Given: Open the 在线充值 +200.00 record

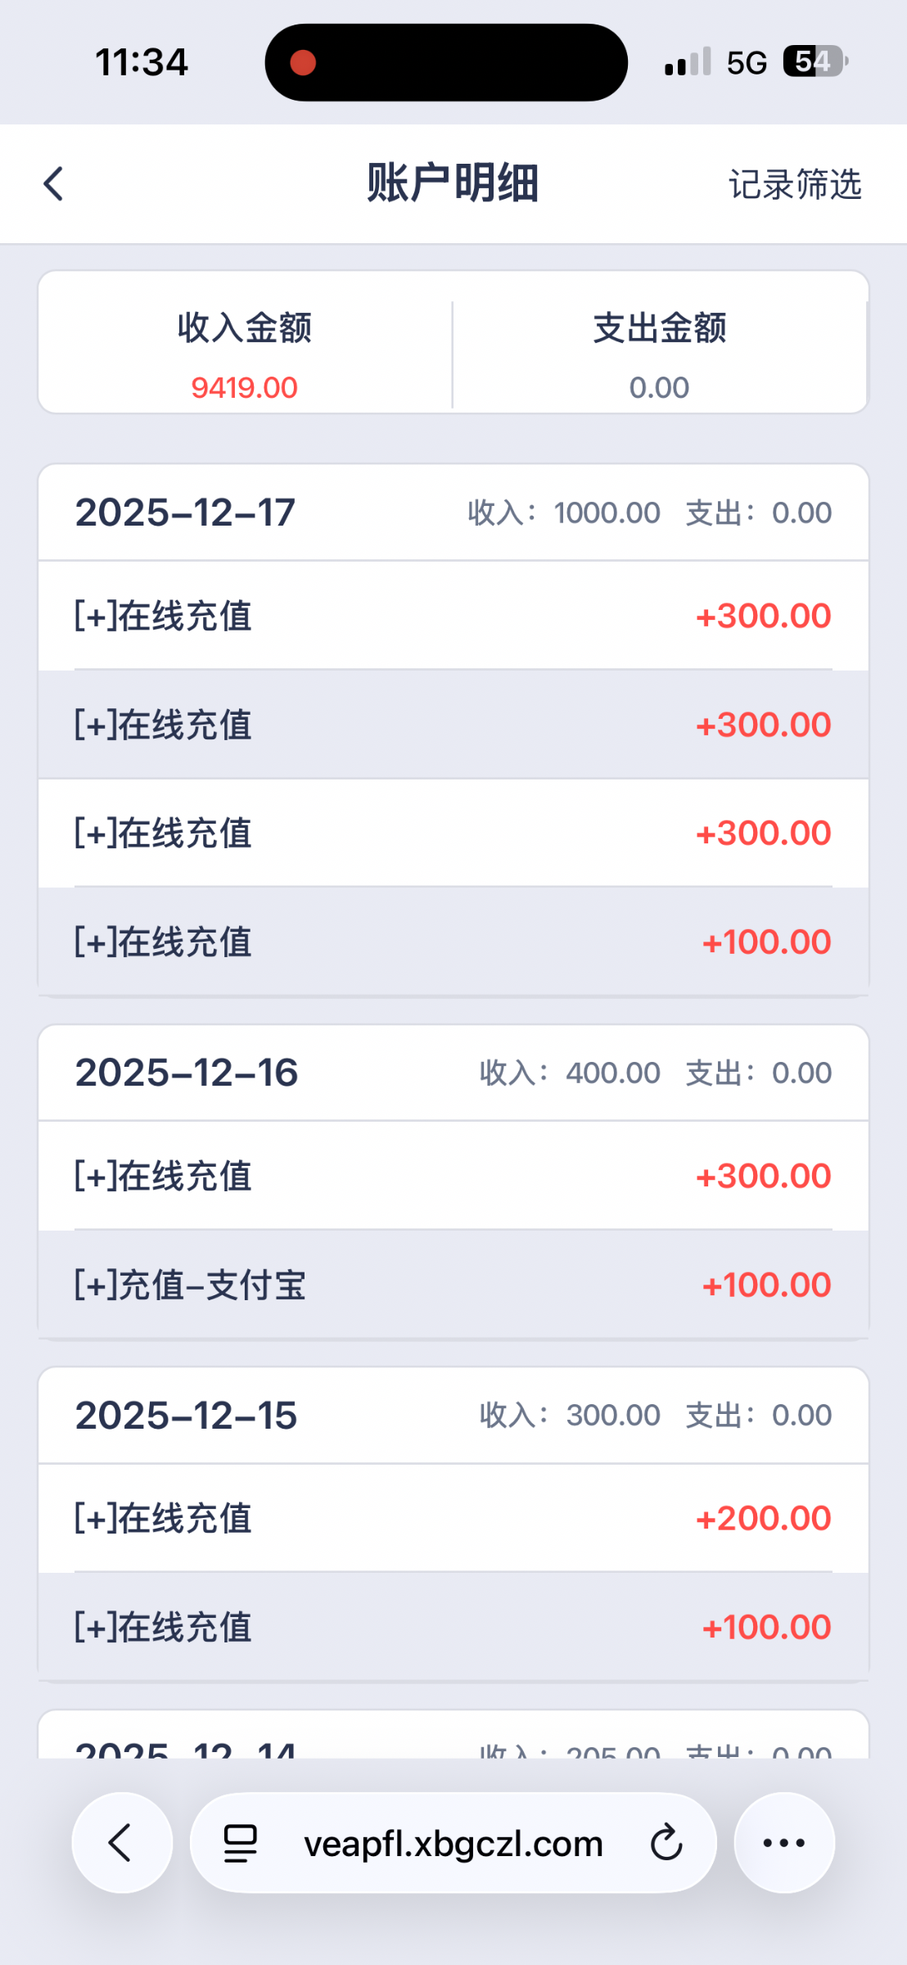Looking at the screenshot, I should (x=453, y=1518).
